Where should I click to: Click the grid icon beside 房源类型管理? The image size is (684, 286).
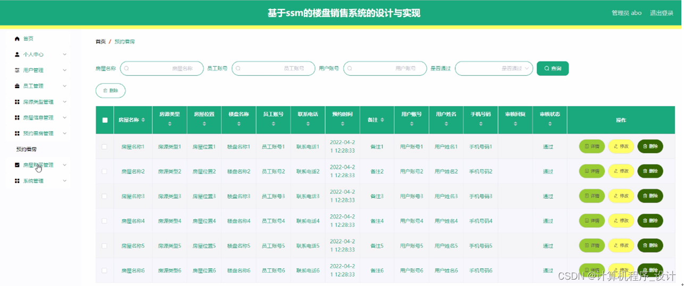tap(17, 102)
